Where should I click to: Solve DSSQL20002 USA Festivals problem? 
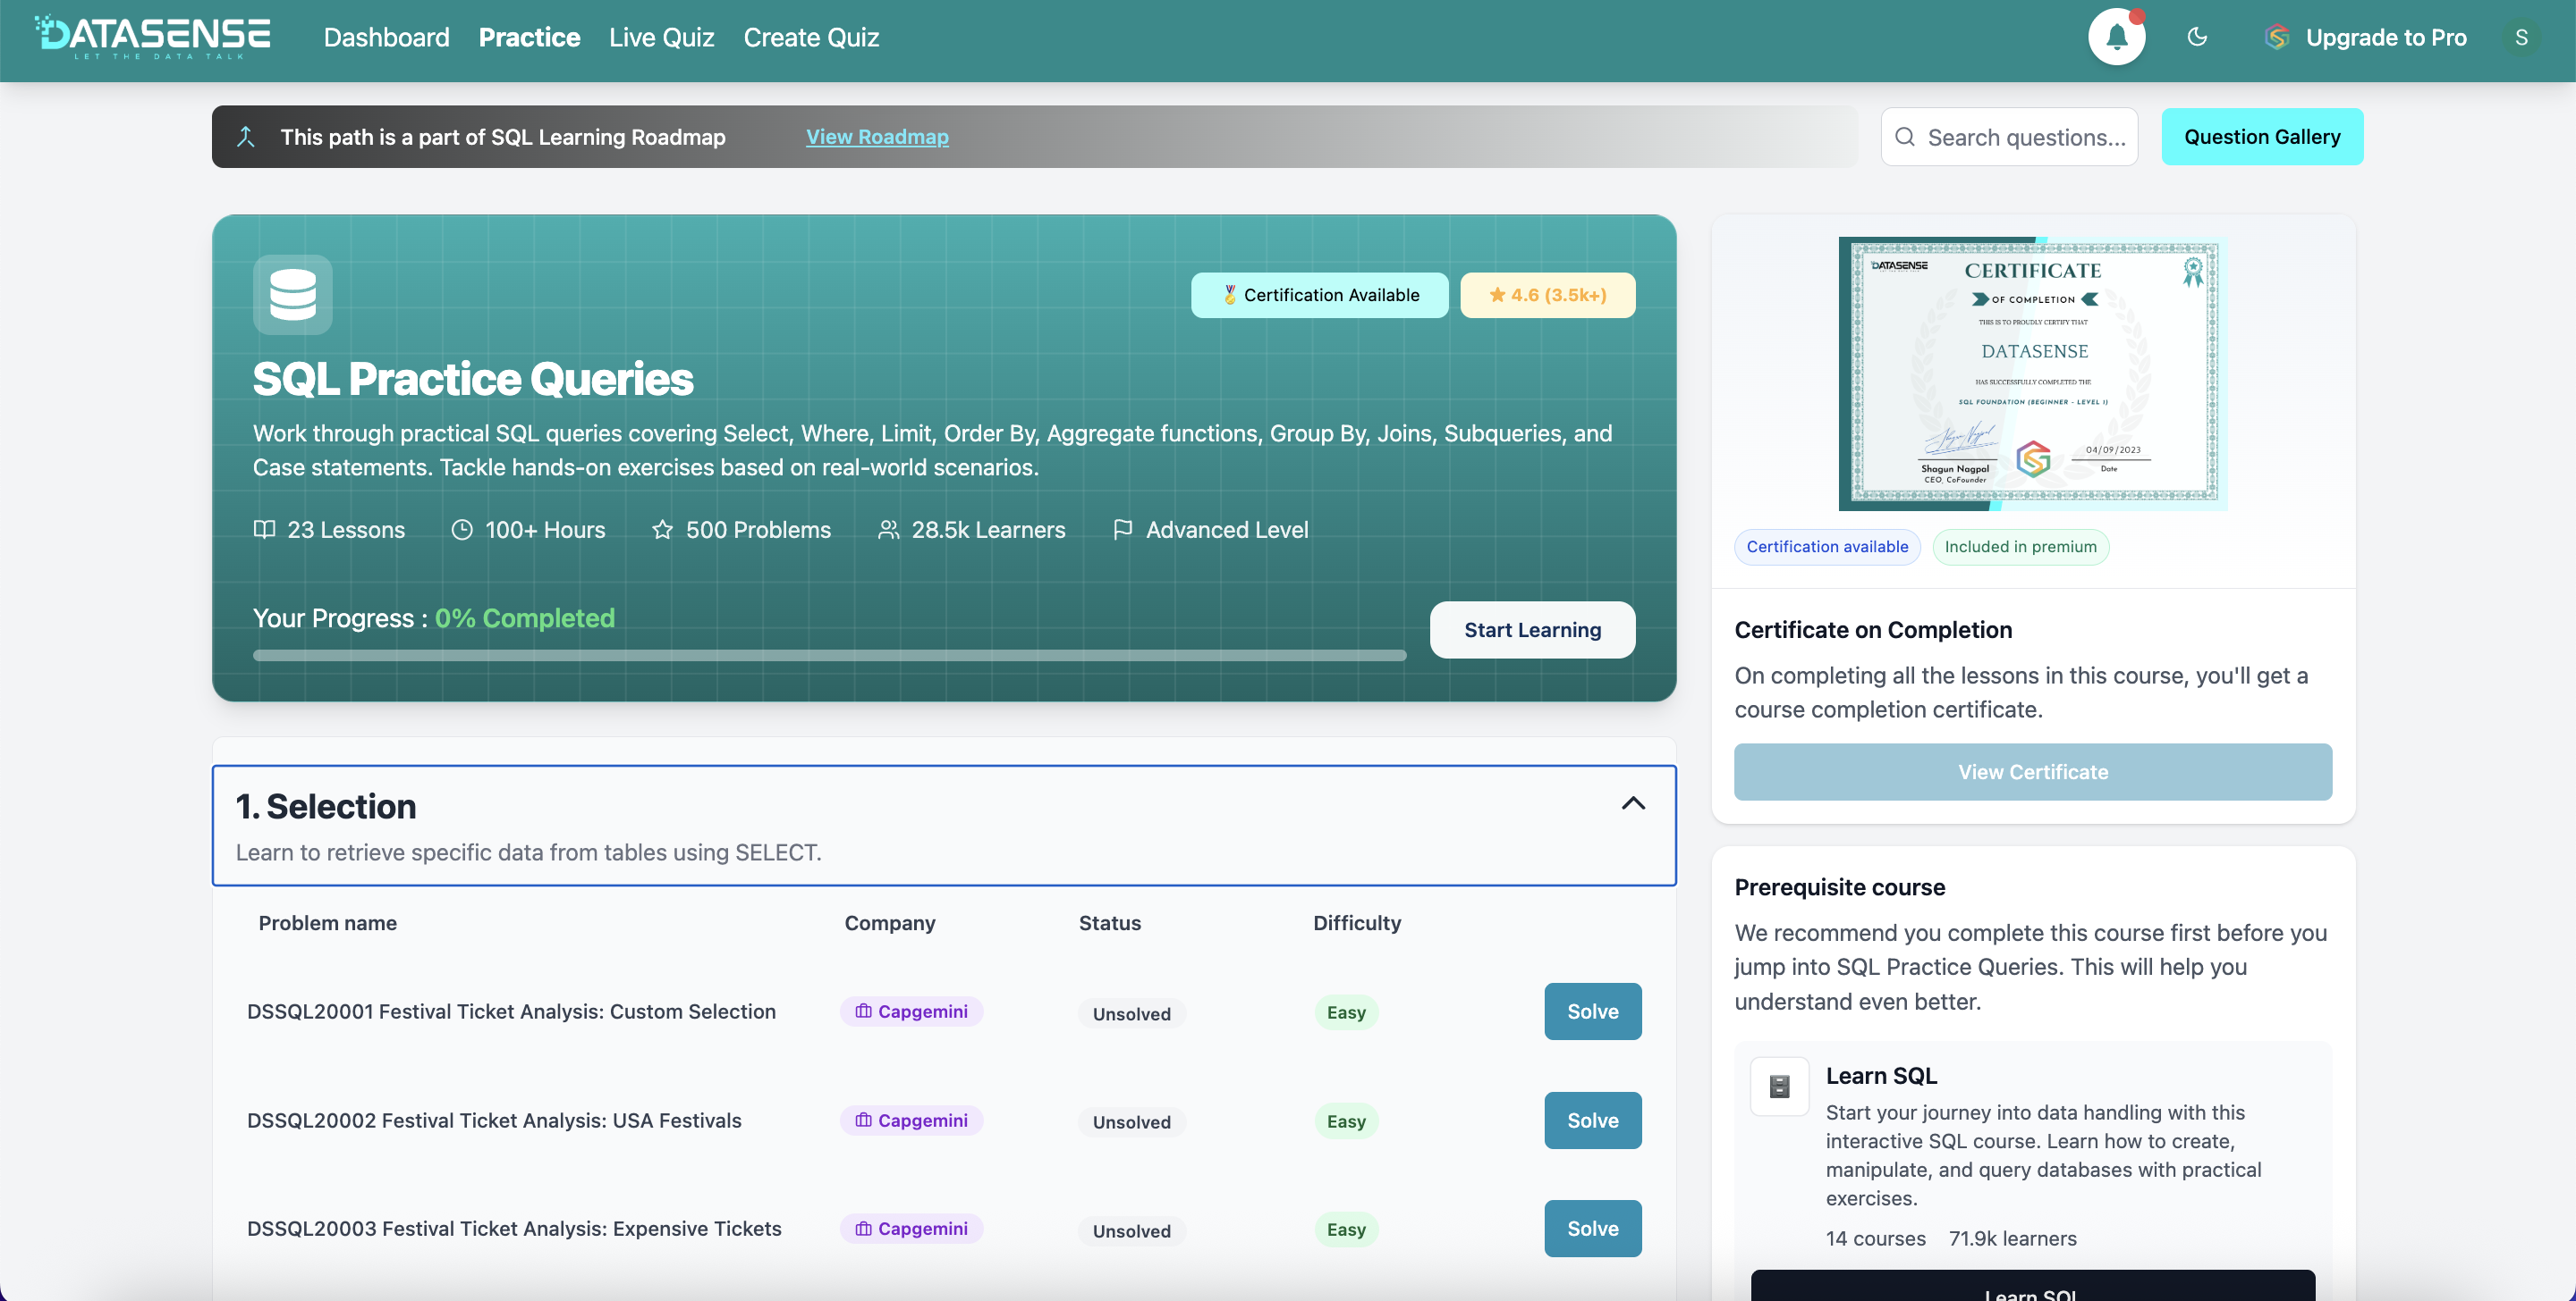1592,1121
